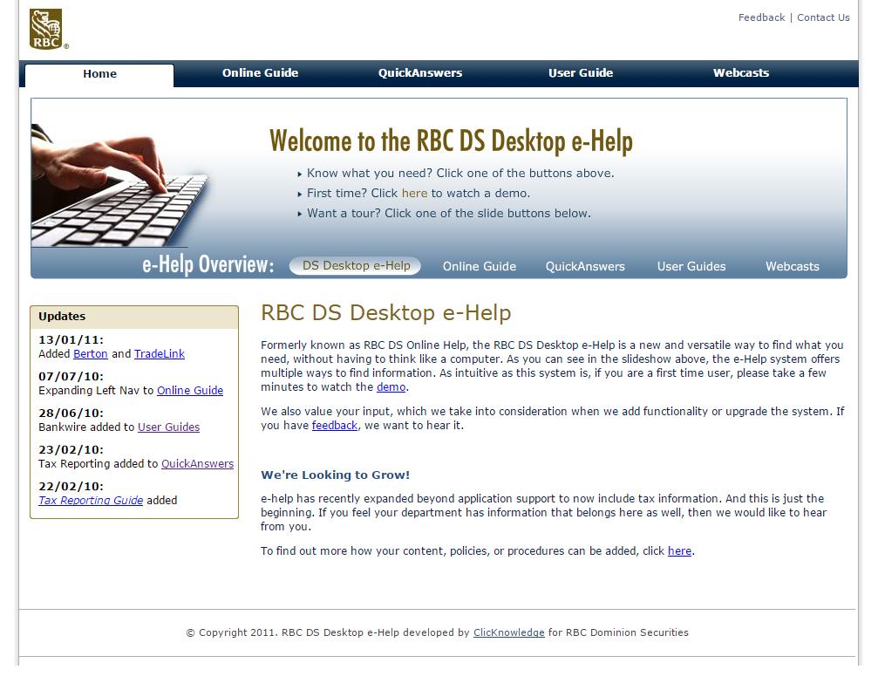Click the '07/07/10:' update date
878x697 pixels.
pyautogui.click(x=71, y=376)
